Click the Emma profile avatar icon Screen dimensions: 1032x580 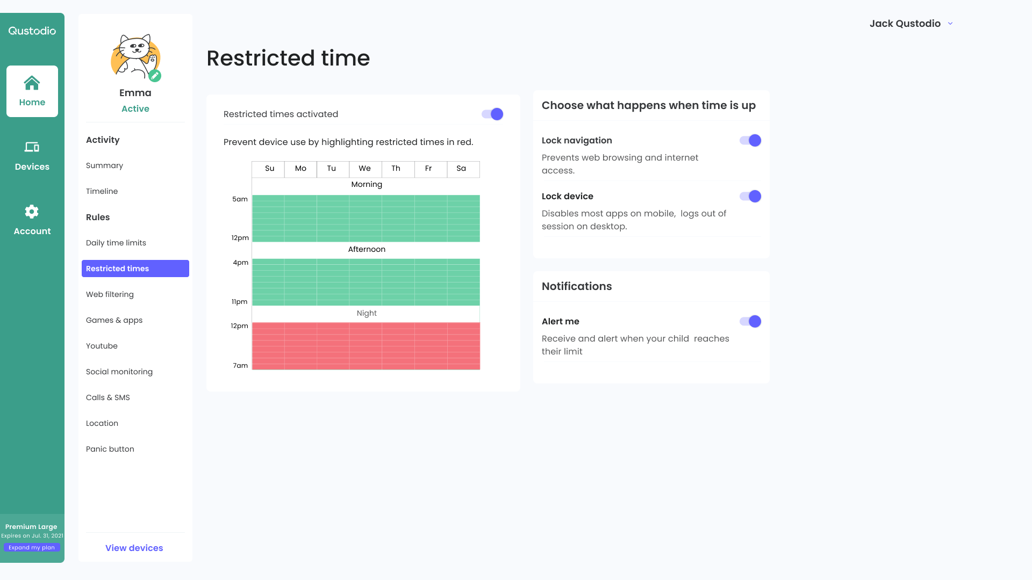(x=135, y=56)
